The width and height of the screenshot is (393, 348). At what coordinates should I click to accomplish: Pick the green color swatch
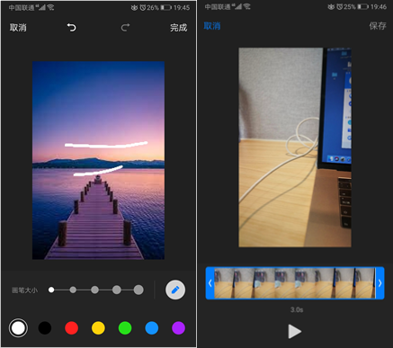(125, 328)
